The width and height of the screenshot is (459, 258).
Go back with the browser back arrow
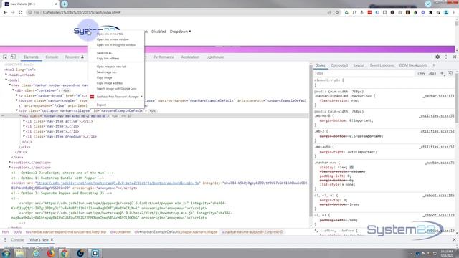point(5,13)
